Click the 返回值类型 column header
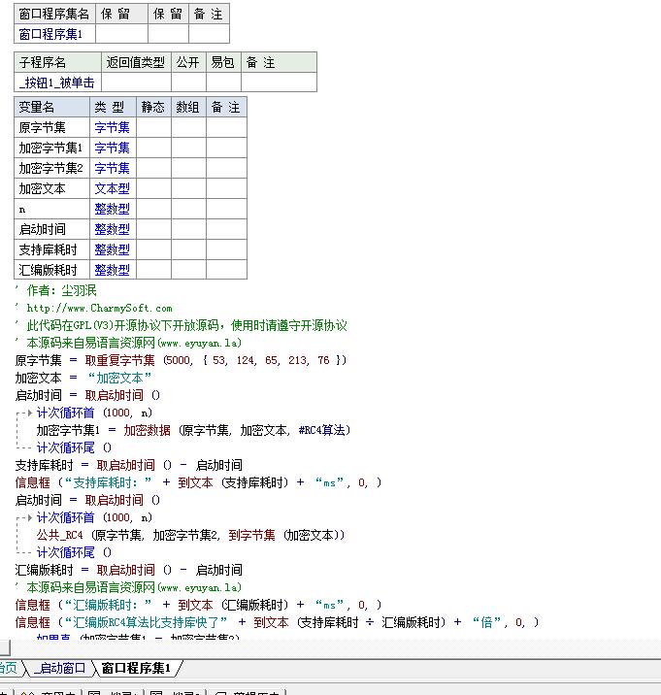The width and height of the screenshot is (661, 695). click(136, 62)
